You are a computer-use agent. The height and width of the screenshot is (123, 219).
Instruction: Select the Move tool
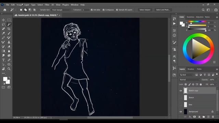3,20
